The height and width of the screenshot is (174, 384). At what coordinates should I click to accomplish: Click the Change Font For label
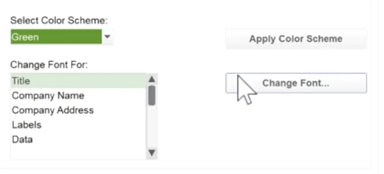click(x=49, y=65)
